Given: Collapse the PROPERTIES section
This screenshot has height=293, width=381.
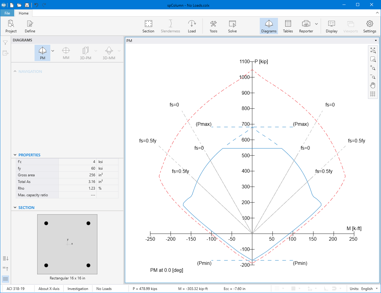Looking at the screenshot, I should coord(15,155).
